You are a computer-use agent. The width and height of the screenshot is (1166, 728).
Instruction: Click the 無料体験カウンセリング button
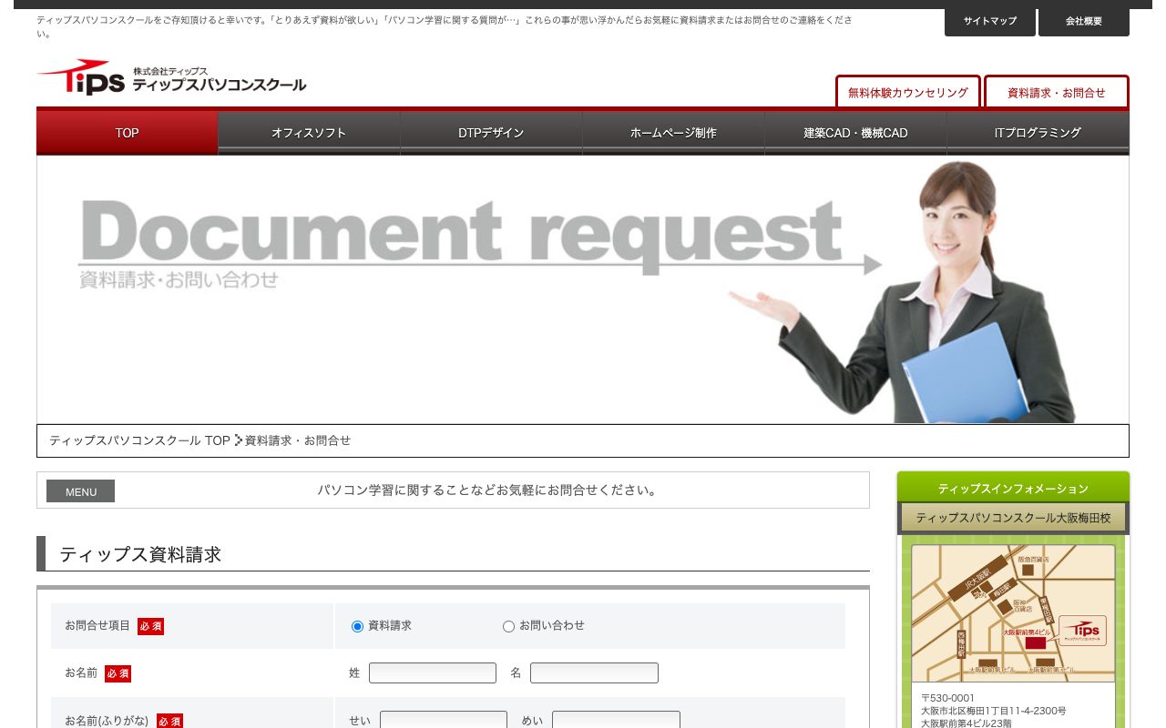tap(907, 92)
